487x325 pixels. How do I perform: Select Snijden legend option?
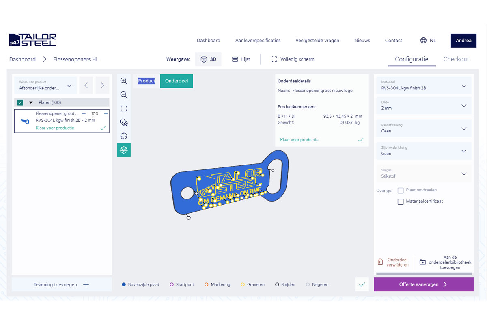(x=285, y=284)
